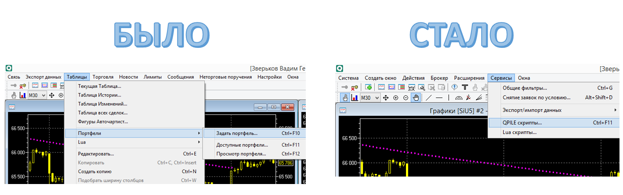Select vertical line tool in СТАЛО toolbar
Screen dimensions: 623x195
(x=449, y=97)
